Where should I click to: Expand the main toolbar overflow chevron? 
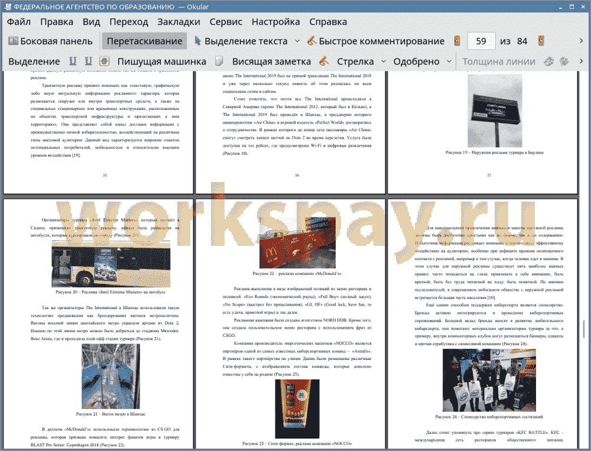pyautogui.click(x=581, y=41)
